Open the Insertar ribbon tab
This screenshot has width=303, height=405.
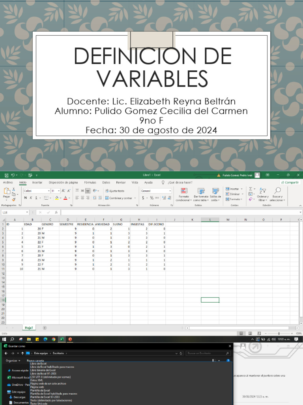(37, 182)
